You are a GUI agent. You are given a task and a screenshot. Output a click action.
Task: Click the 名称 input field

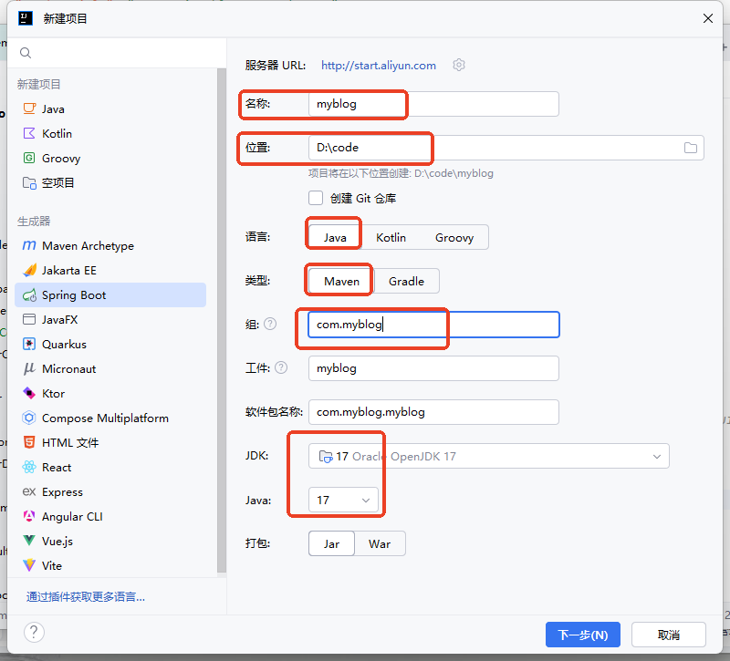click(x=433, y=104)
